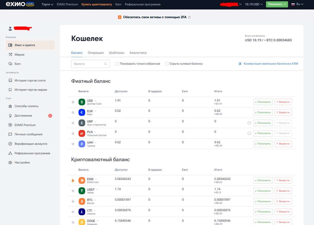Toggle the favorite star for PLN
This screenshot has width=314, height=225.
(x=73, y=133)
